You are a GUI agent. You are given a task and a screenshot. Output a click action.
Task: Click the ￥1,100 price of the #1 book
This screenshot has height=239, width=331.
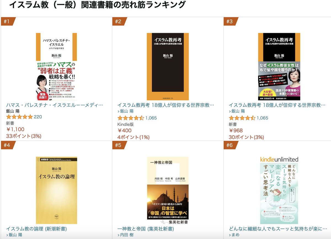click(15, 129)
